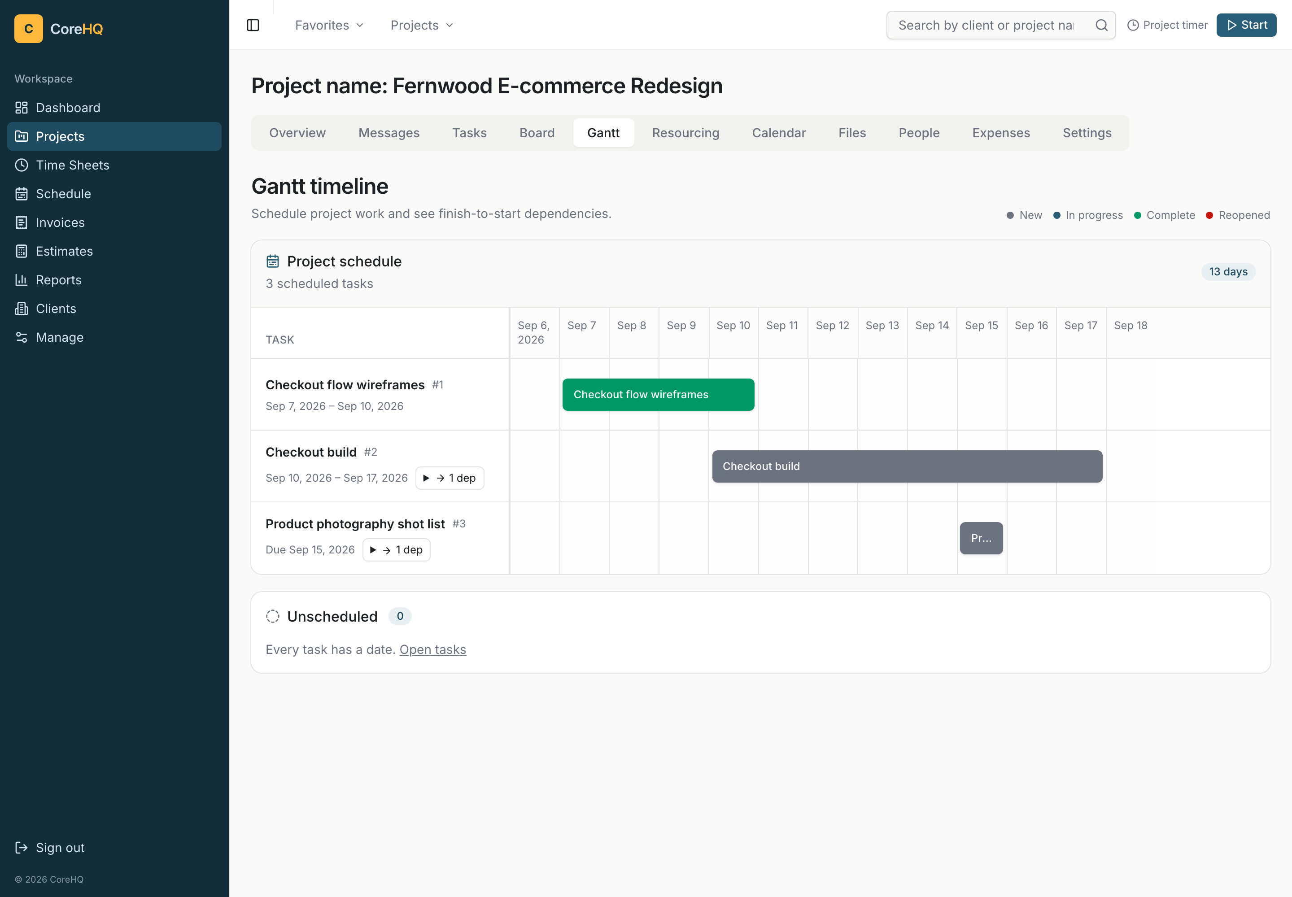This screenshot has width=1292, height=897.
Task: Open Clients from the sidebar
Action: click(x=114, y=308)
